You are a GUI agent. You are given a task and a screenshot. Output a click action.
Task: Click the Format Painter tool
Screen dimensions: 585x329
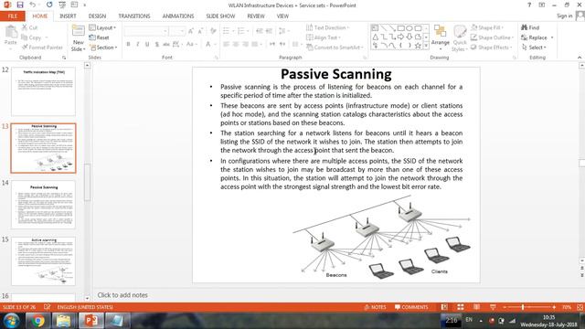coord(42,48)
